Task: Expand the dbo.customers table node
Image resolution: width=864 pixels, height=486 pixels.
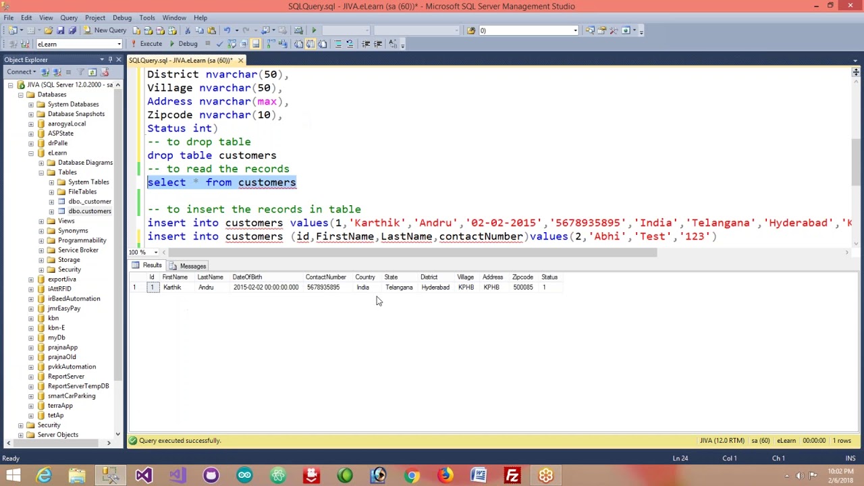Action: click(x=51, y=211)
